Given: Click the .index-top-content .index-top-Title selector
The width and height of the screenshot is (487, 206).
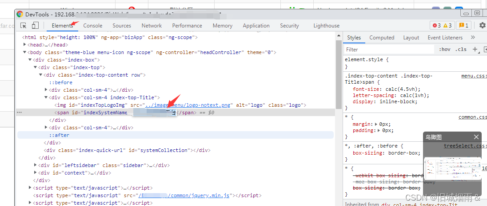Looking at the screenshot, I should point(388,79).
